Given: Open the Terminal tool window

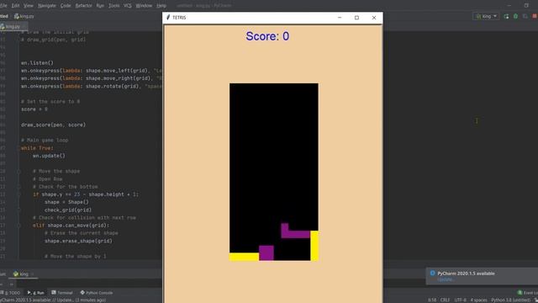Looking at the screenshot, I should [62, 293].
